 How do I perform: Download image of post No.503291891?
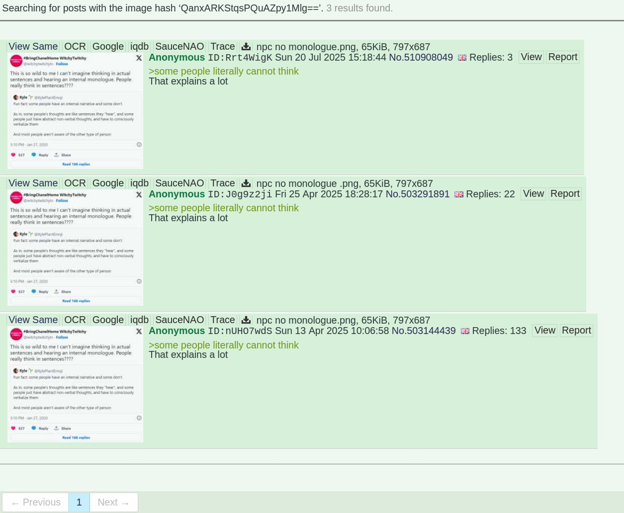coord(246,183)
